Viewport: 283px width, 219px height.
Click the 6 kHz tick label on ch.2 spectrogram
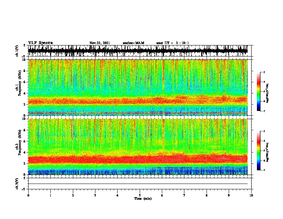(x=25, y=141)
